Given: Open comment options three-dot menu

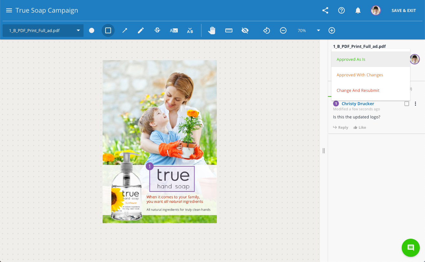Looking at the screenshot, I should tap(416, 104).
